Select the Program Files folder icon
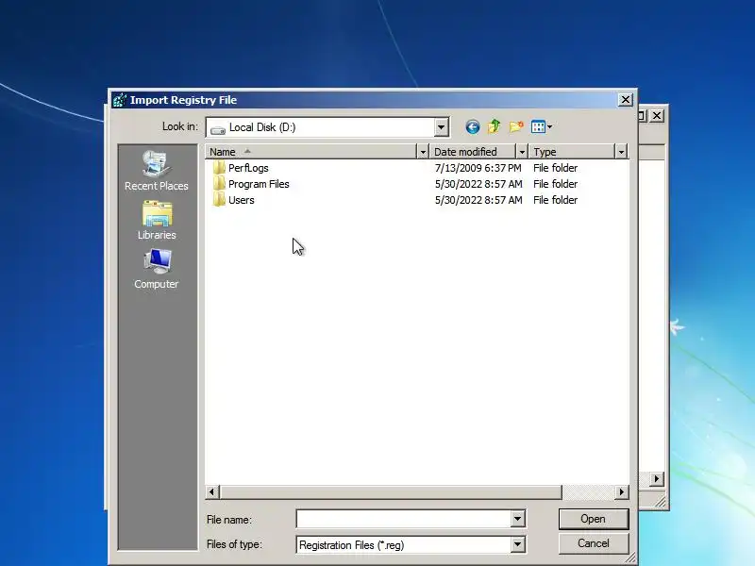 click(219, 183)
